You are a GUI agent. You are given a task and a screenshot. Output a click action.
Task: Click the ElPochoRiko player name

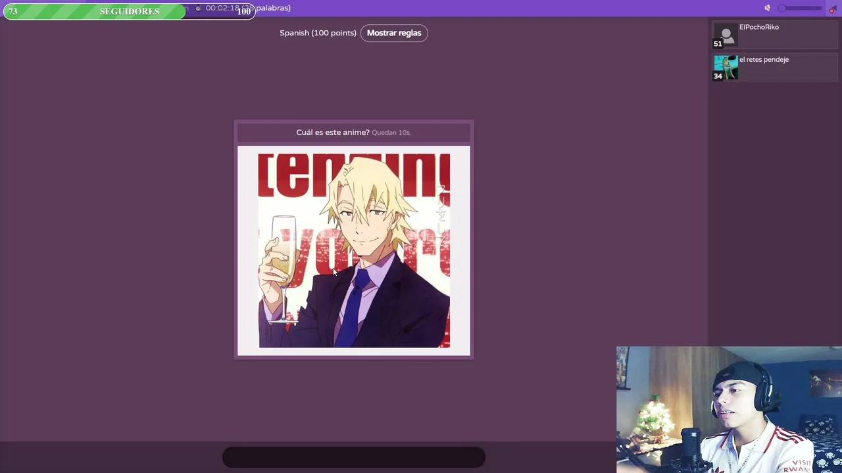coord(759,27)
